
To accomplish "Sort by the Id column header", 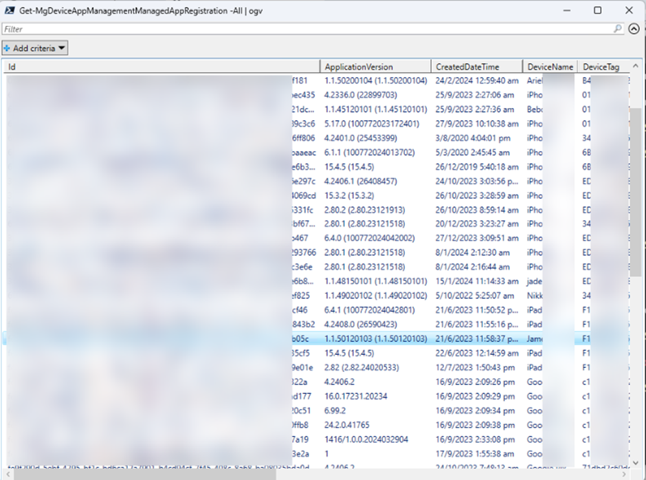I will coord(162,67).
